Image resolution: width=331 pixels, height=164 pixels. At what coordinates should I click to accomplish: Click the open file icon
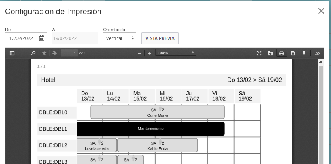(x=270, y=53)
